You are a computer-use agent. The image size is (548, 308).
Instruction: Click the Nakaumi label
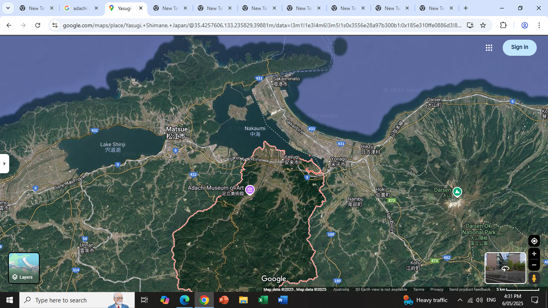pos(255,131)
